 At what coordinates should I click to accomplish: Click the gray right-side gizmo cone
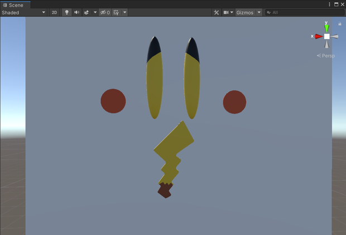[334, 37]
